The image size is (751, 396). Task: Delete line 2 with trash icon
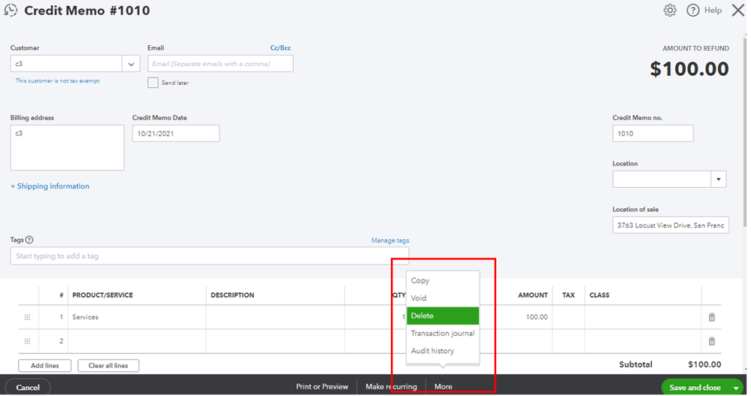[712, 341]
